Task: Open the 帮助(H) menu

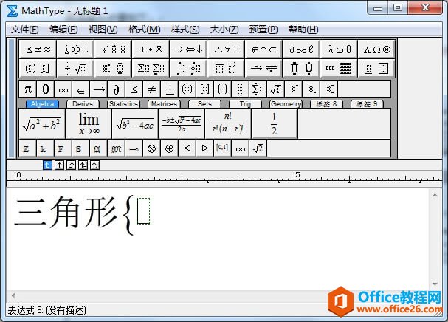Action: coord(303,29)
